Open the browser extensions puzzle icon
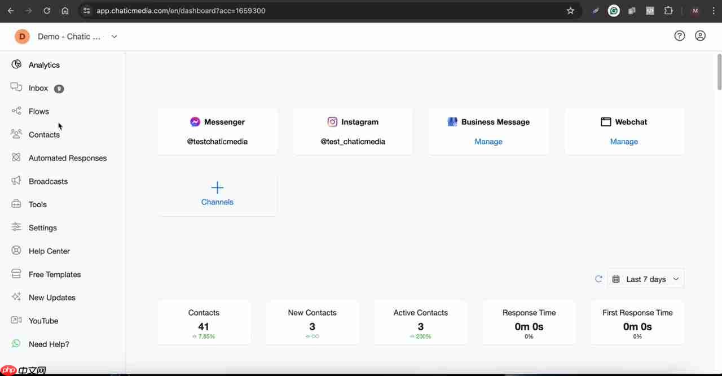Viewport: 722px width, 376px height. (x=668, y=10)
